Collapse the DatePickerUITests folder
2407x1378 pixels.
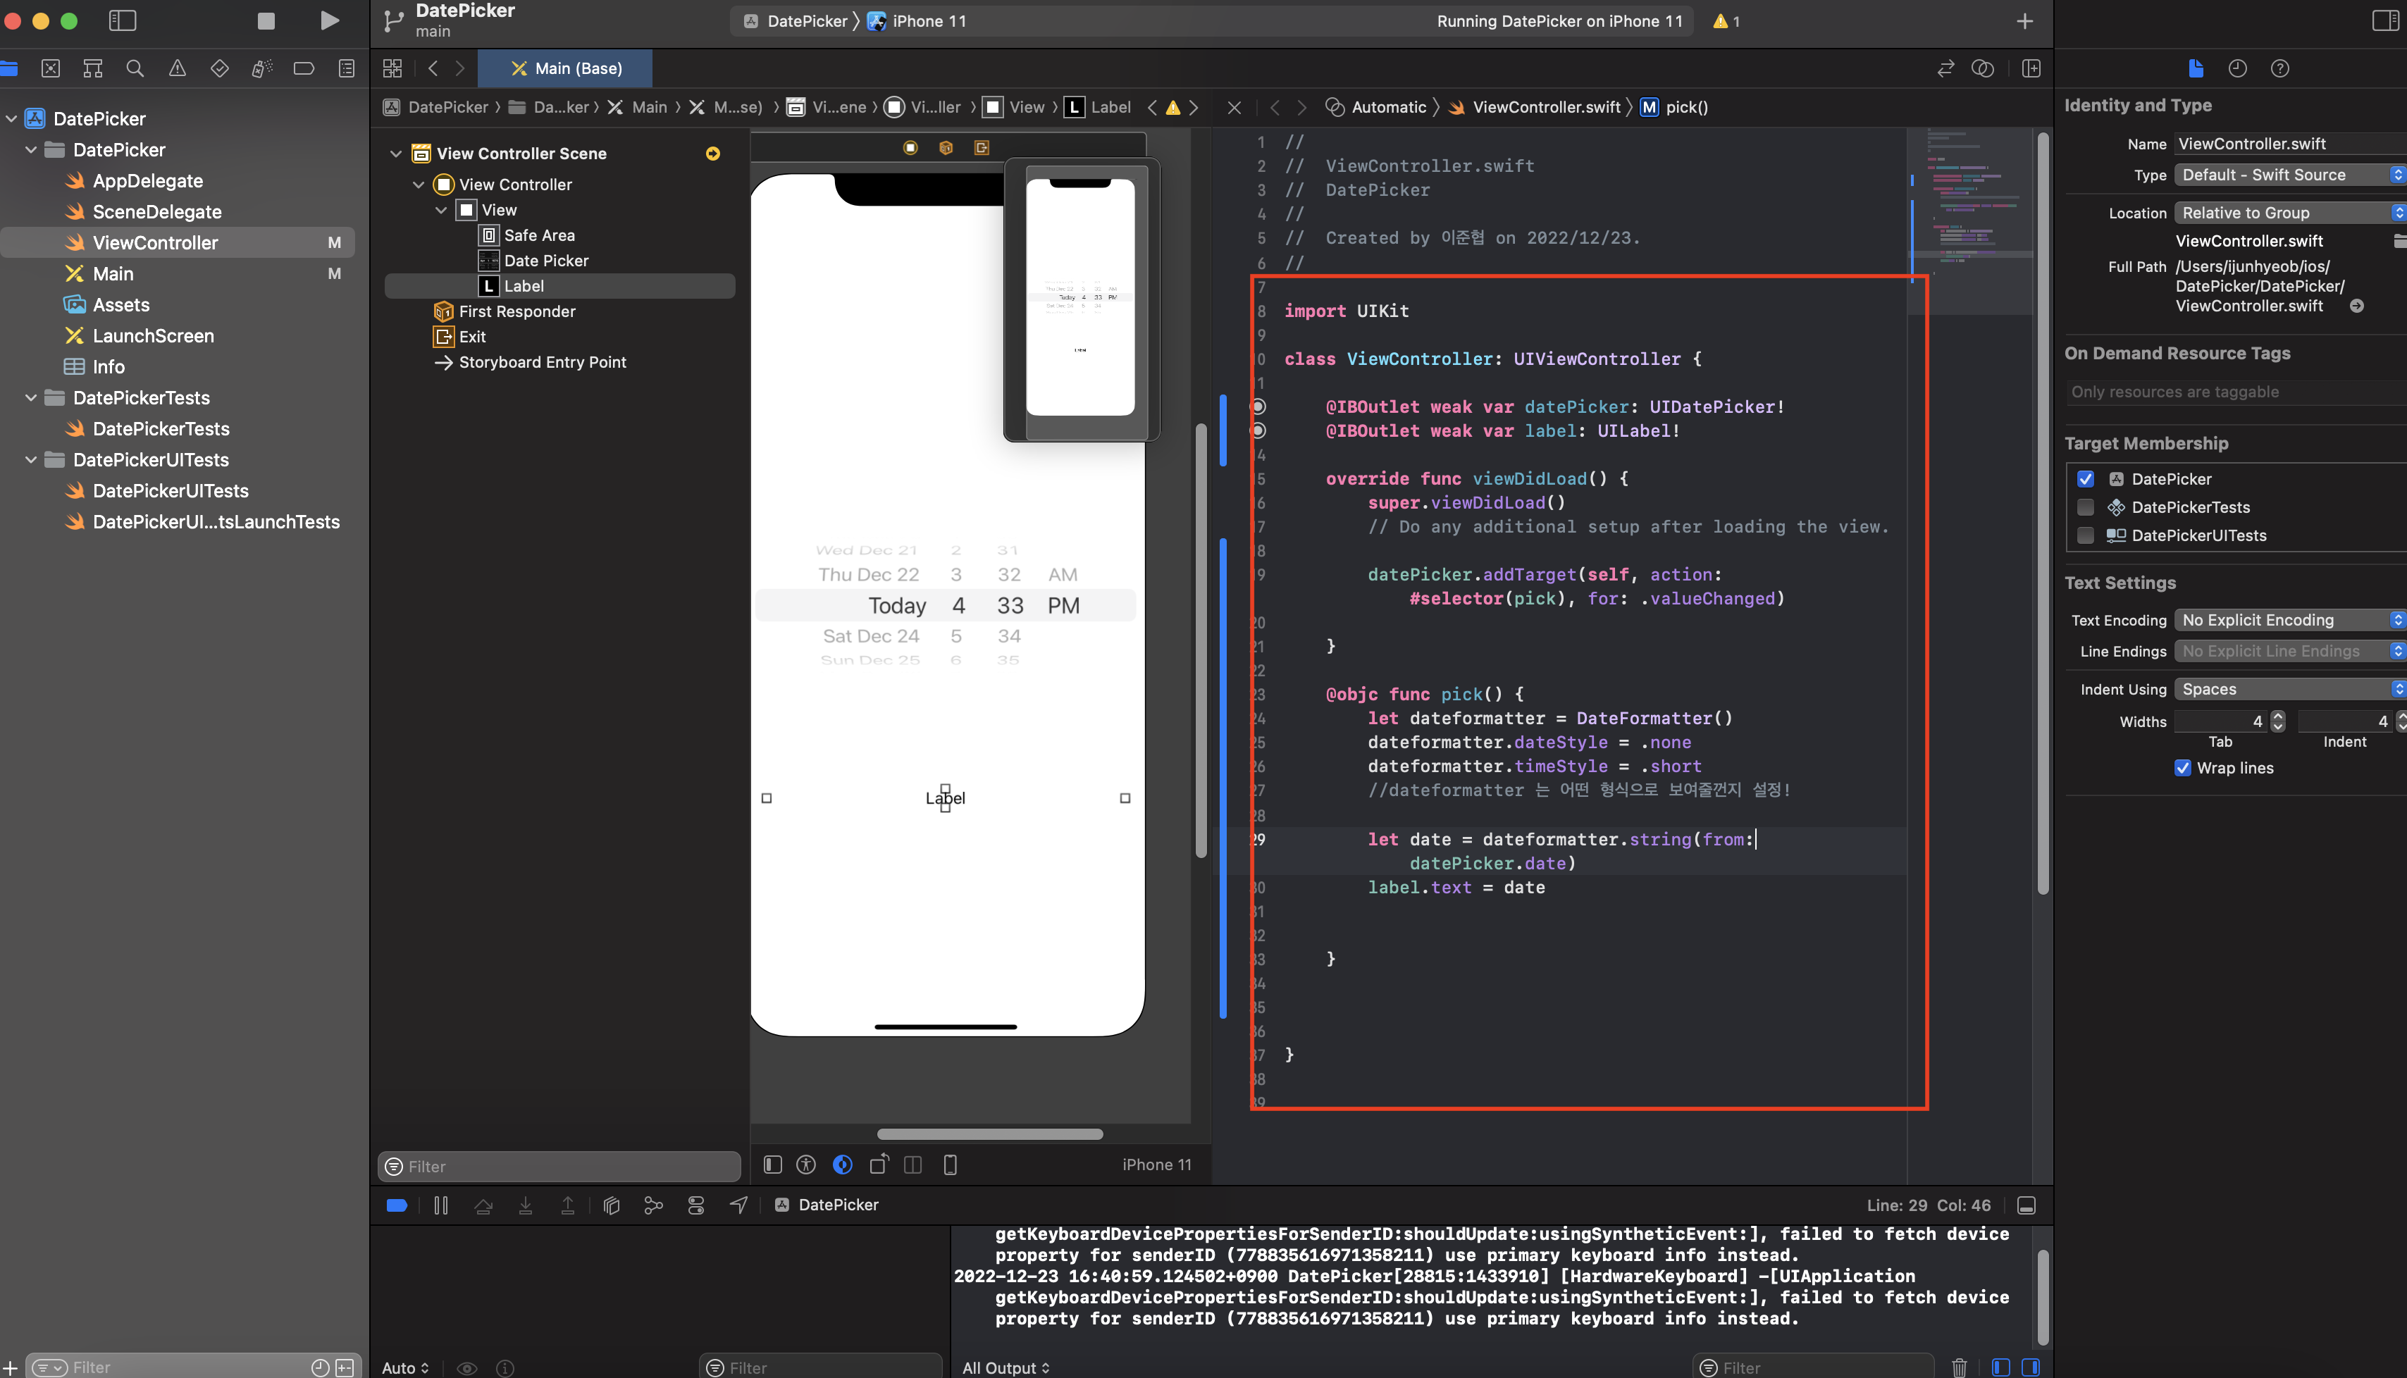tap(30, 460)
